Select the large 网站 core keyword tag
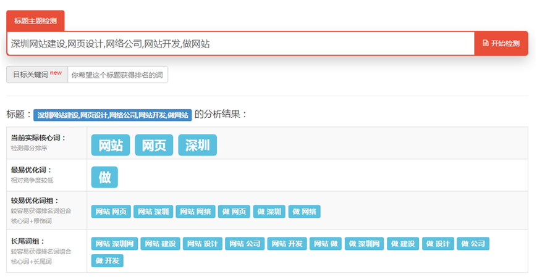 111,146
